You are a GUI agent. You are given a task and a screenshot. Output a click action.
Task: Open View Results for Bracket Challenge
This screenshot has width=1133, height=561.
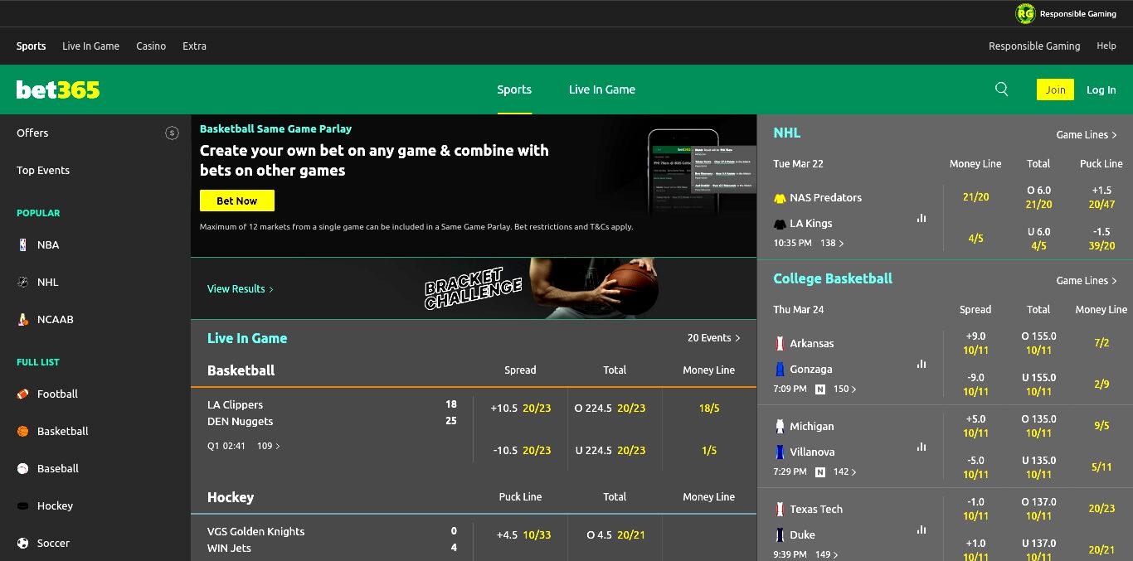pyautogui.click(x=241, y=288)
